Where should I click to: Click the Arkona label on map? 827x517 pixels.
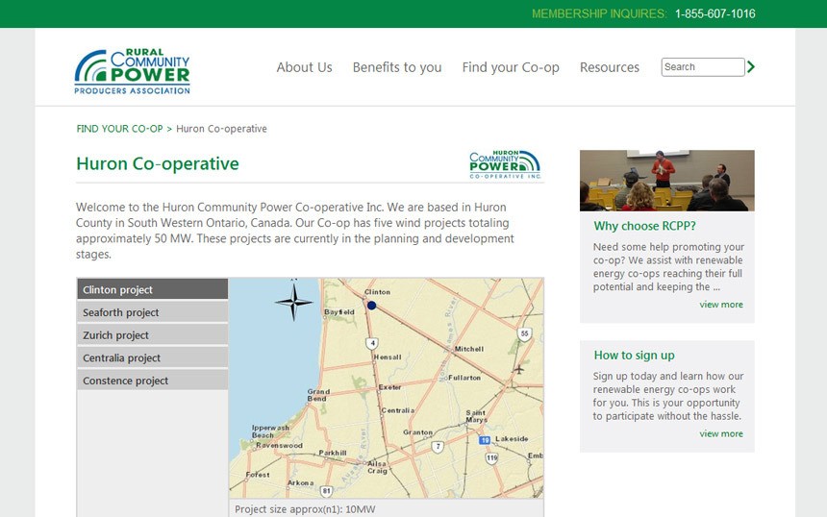pyautogui.click(x=301, y=482)
